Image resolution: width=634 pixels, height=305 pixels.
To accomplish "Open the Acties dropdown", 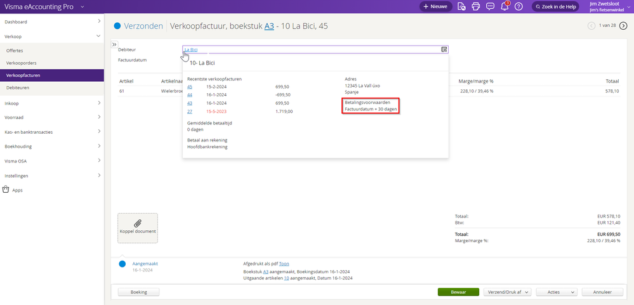I will (557, 292).
